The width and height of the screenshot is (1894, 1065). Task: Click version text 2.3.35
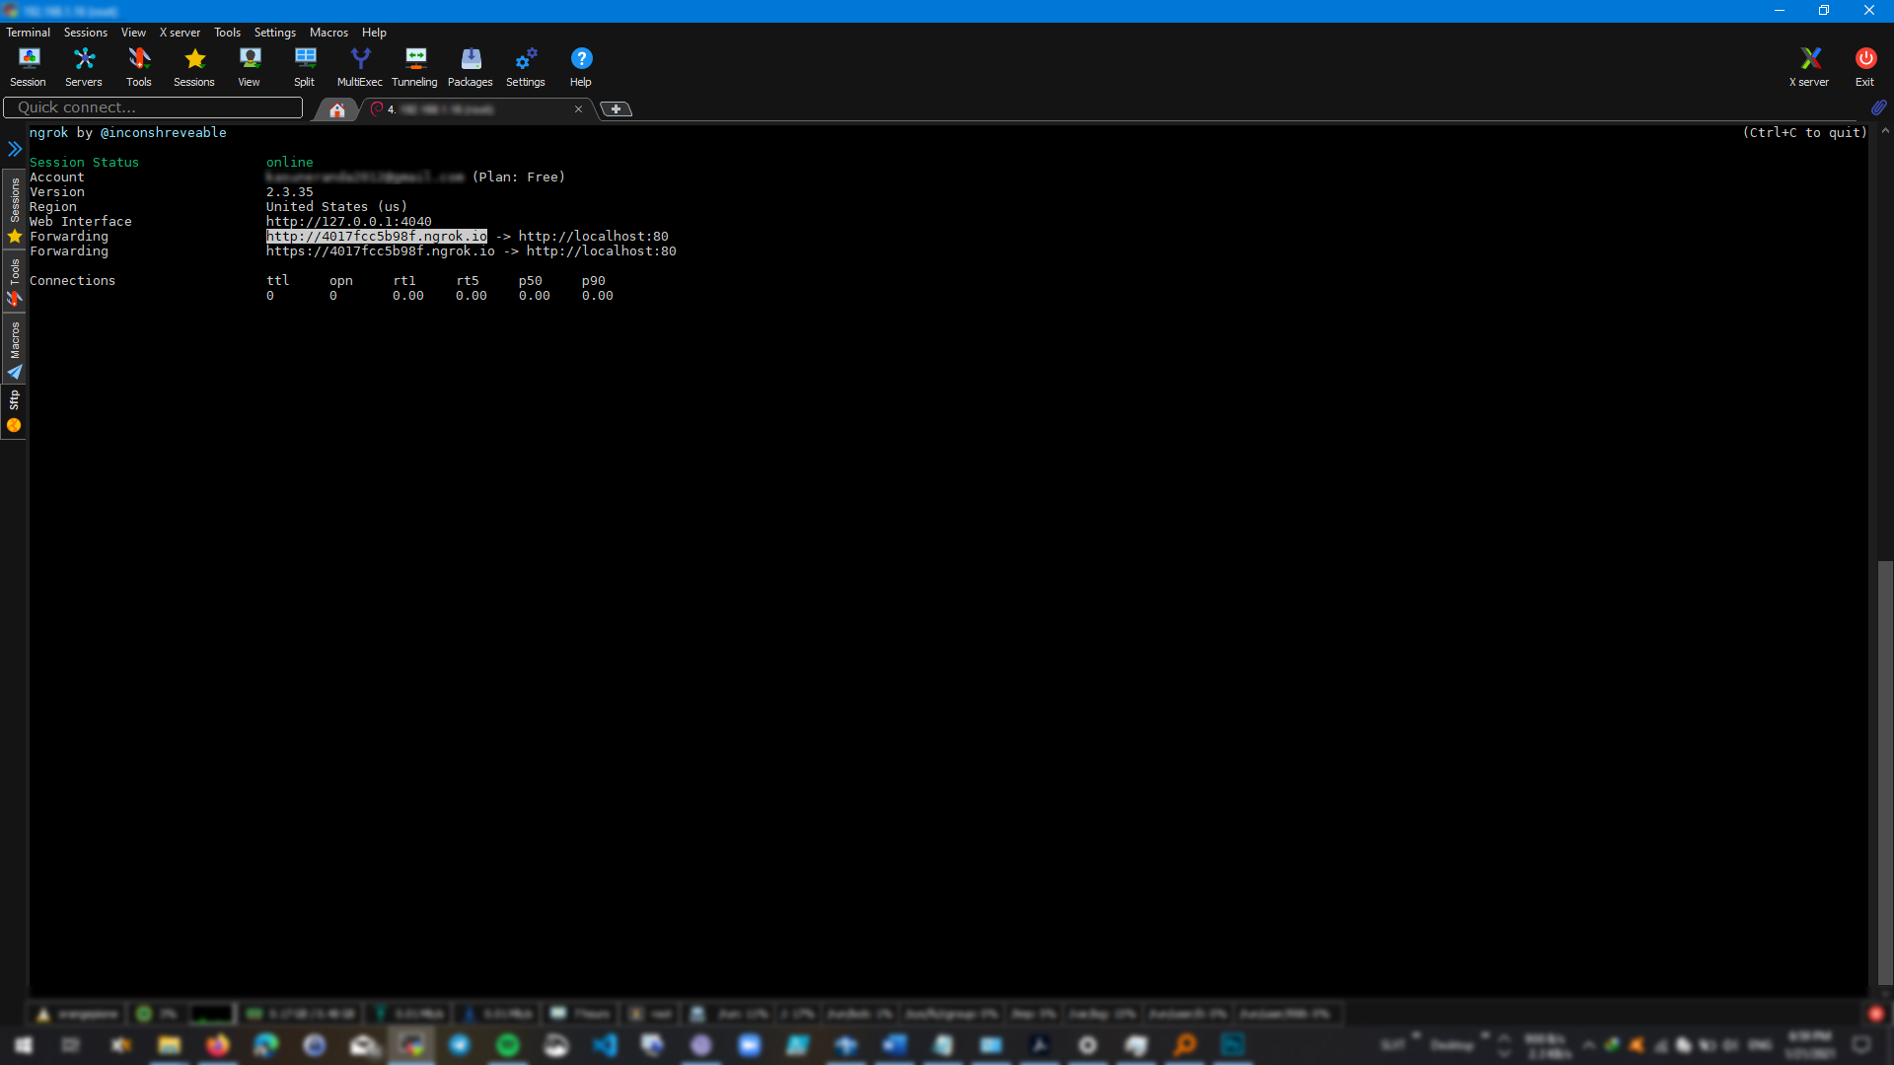click(290, 192)
